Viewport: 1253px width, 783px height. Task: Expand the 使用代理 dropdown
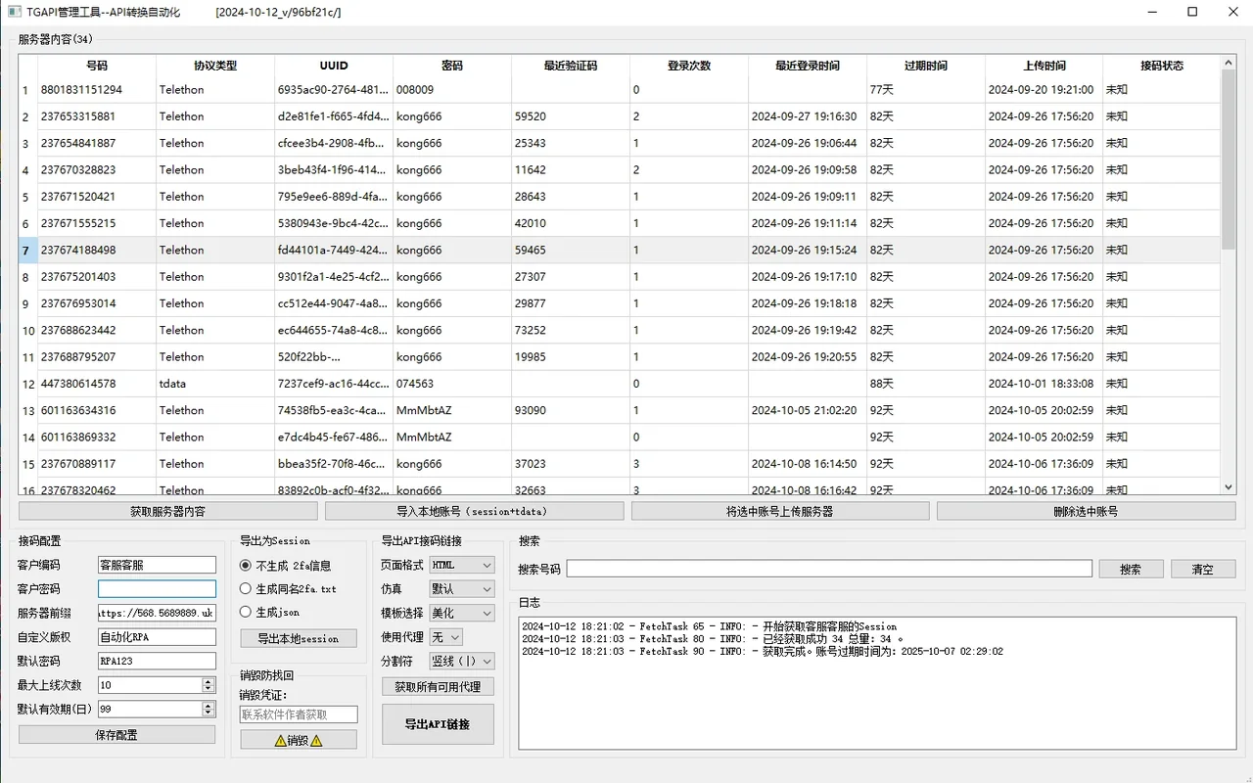click(445, 637)
